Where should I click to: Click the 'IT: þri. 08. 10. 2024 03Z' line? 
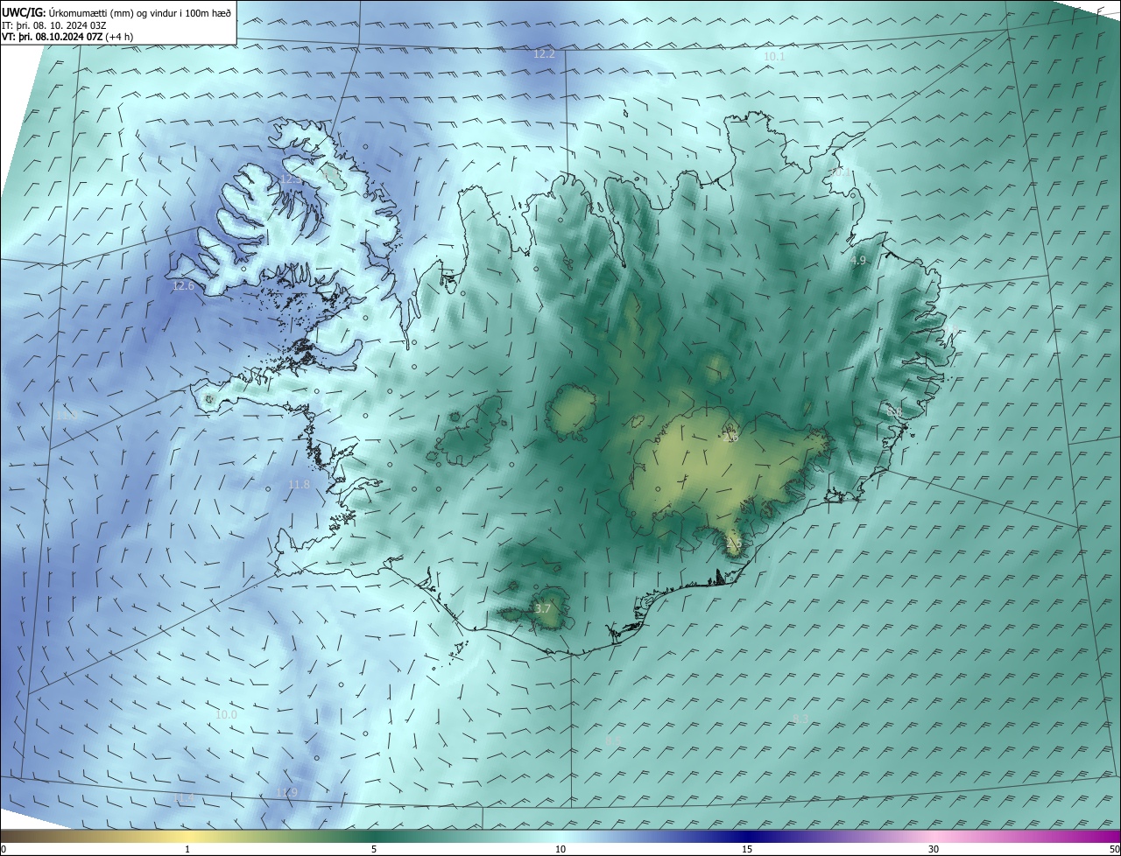click(x=54, y=25)
